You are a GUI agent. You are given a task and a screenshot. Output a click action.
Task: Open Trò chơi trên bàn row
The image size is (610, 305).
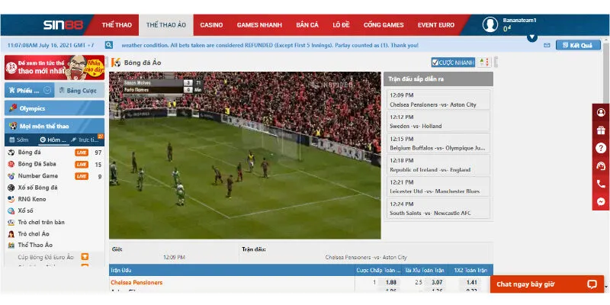54,222
